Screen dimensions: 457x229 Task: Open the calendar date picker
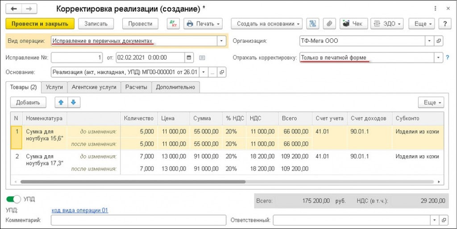(189, 58)
